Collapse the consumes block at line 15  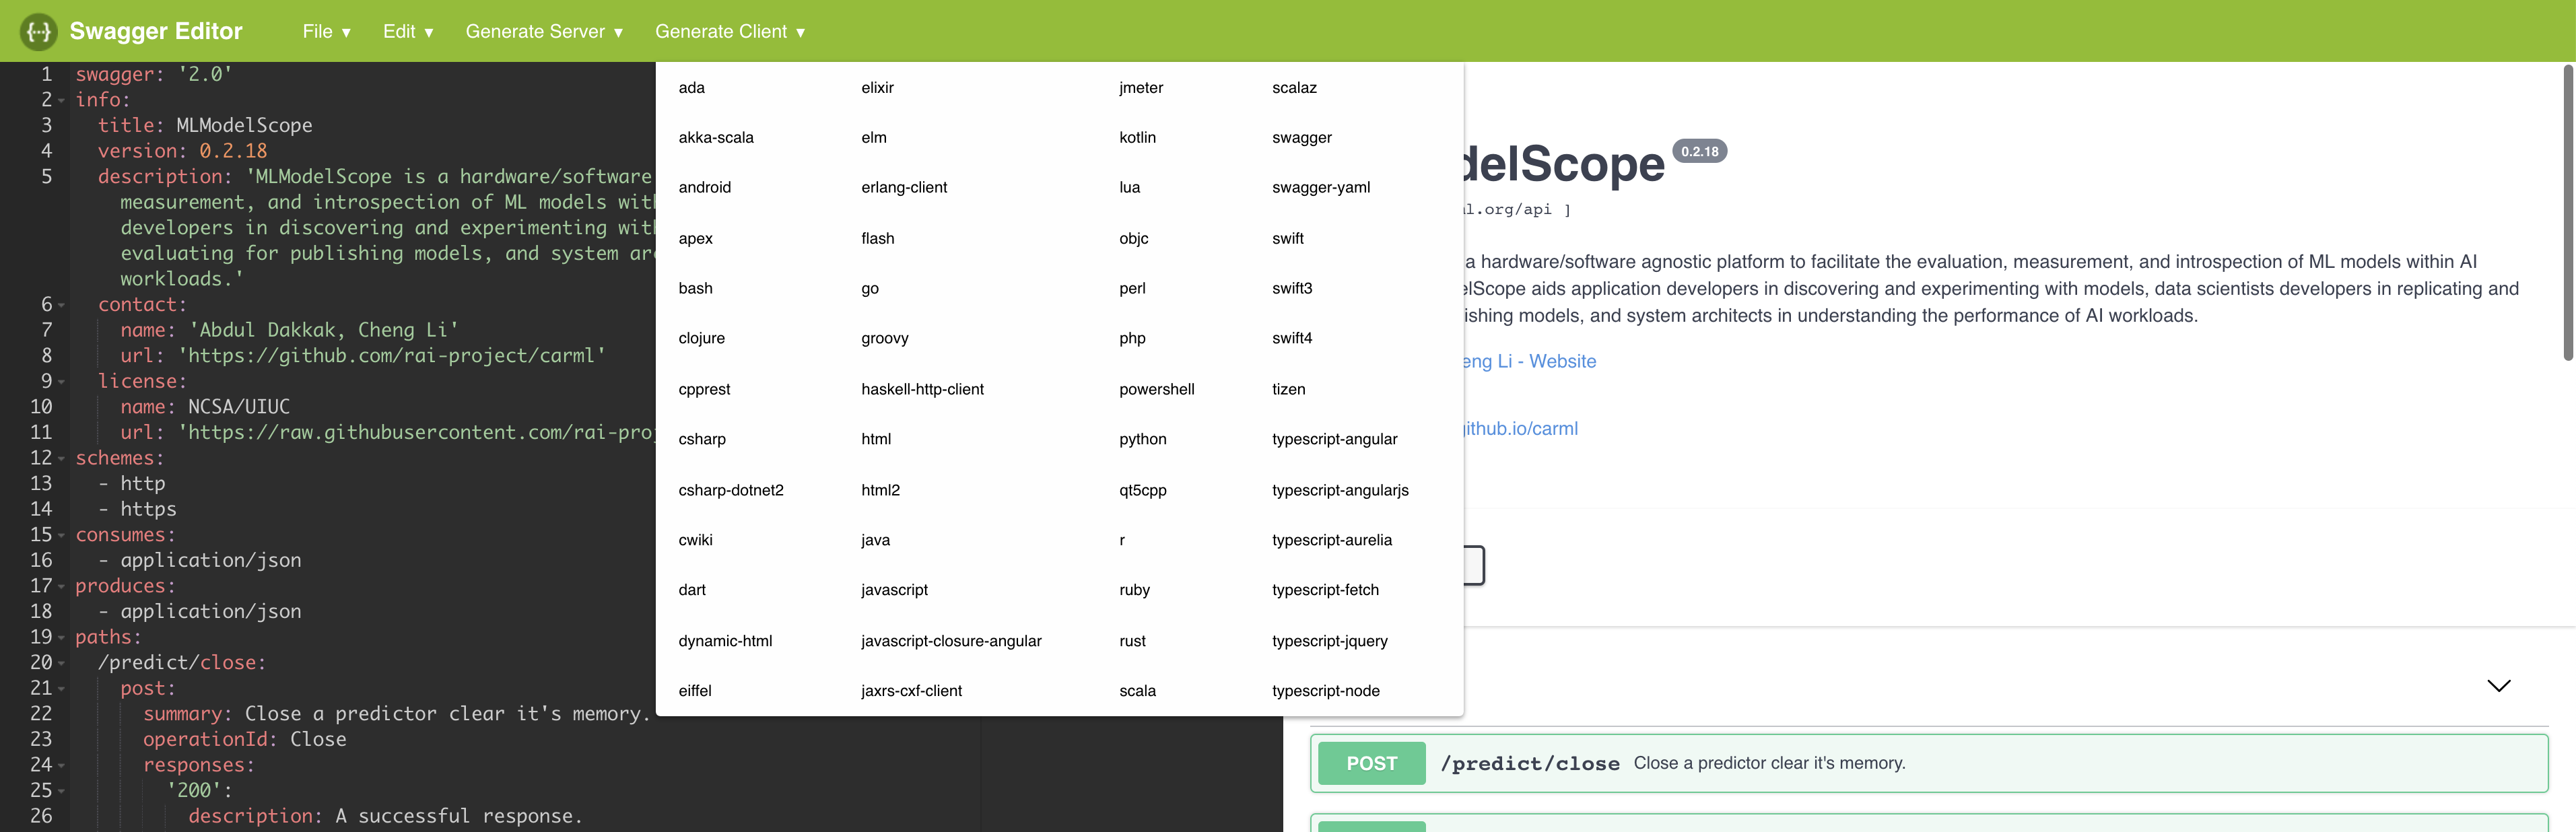(x=61, y=536)
